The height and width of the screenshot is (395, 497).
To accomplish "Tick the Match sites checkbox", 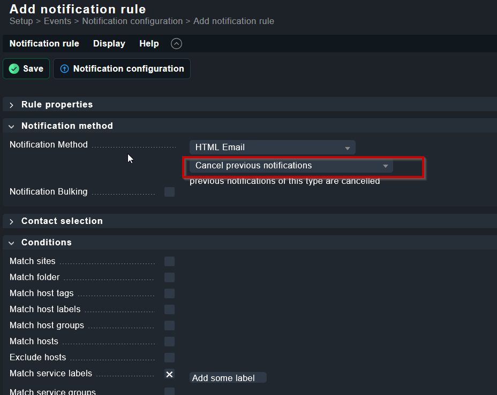I will (x=169, y=261).
